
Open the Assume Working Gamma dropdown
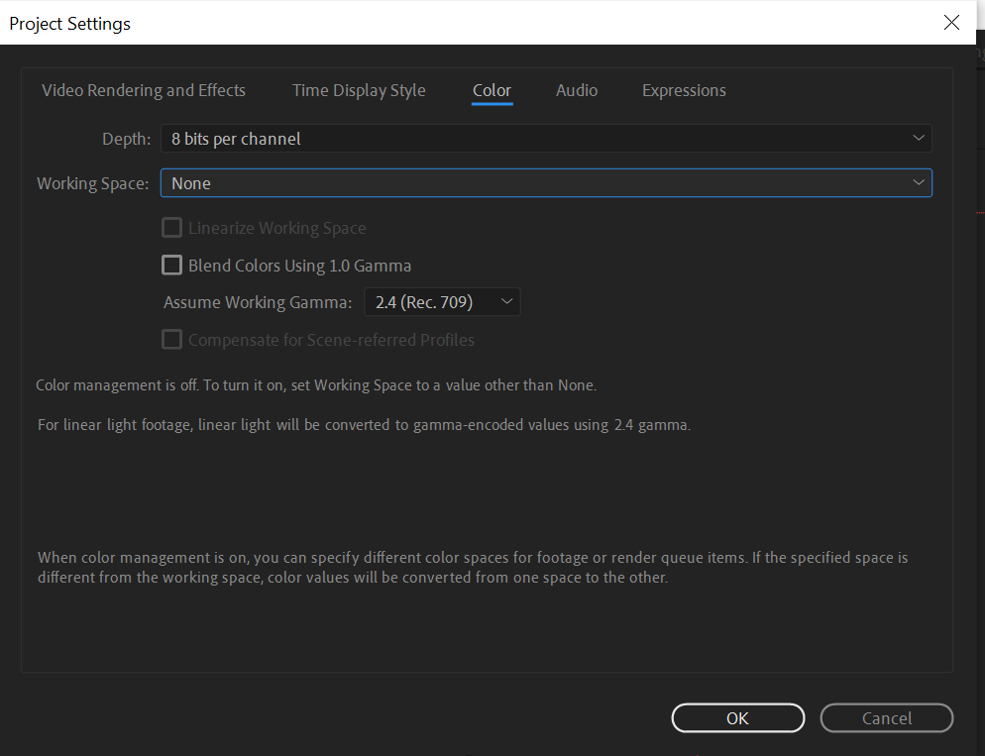click(x=442, y=301)
